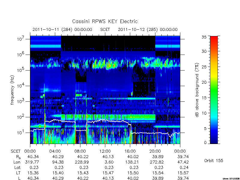The height and width of the screenshot is (180, 240).
Task: Click the 'LT' row label
Action: tap(18, 173)
